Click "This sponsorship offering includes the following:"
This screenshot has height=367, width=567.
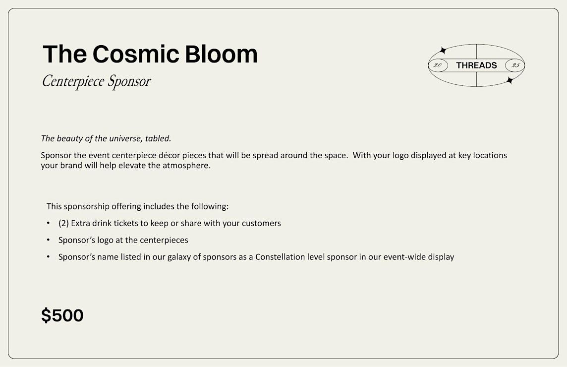click(137, 207)
